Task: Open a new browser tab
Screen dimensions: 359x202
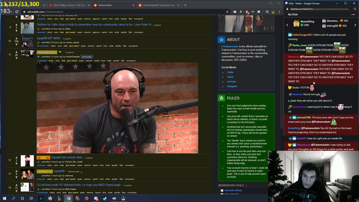Action: click(185, 5)
